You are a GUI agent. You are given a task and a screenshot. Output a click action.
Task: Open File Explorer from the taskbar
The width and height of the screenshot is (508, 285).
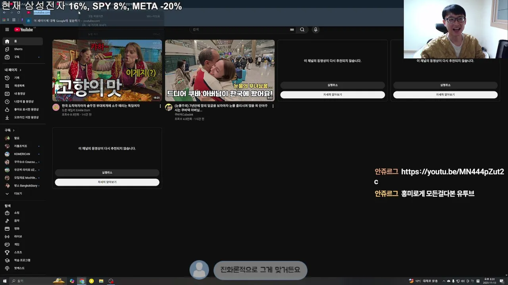click(x=101, y=281)
